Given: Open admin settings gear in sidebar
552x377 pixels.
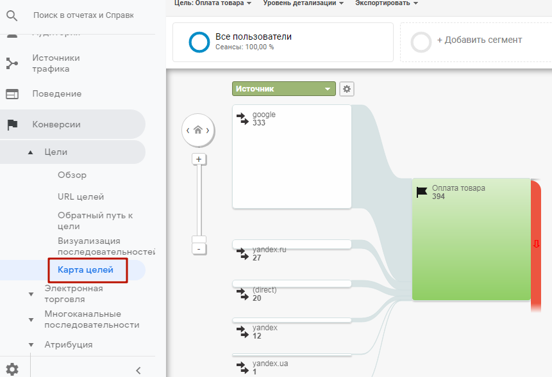Looking at the screenshot, I should (x=12, y=369).
